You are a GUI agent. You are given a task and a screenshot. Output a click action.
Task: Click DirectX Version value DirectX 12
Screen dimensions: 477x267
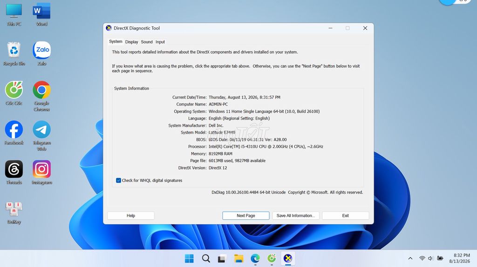tap(218, 168)
